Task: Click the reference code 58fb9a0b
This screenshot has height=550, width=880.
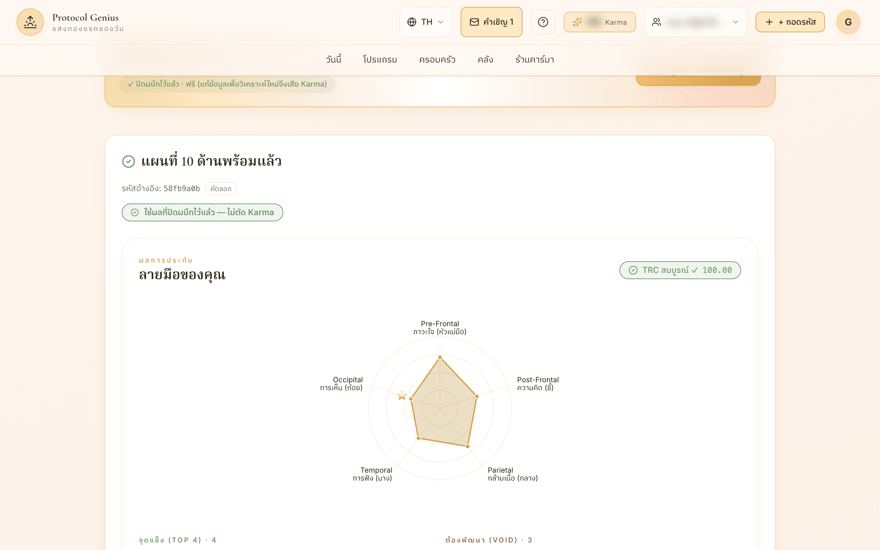Action: point(181,188)
